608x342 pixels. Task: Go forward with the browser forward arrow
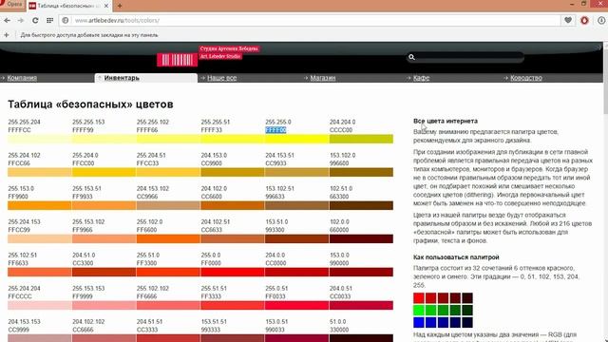pos(21,20)
